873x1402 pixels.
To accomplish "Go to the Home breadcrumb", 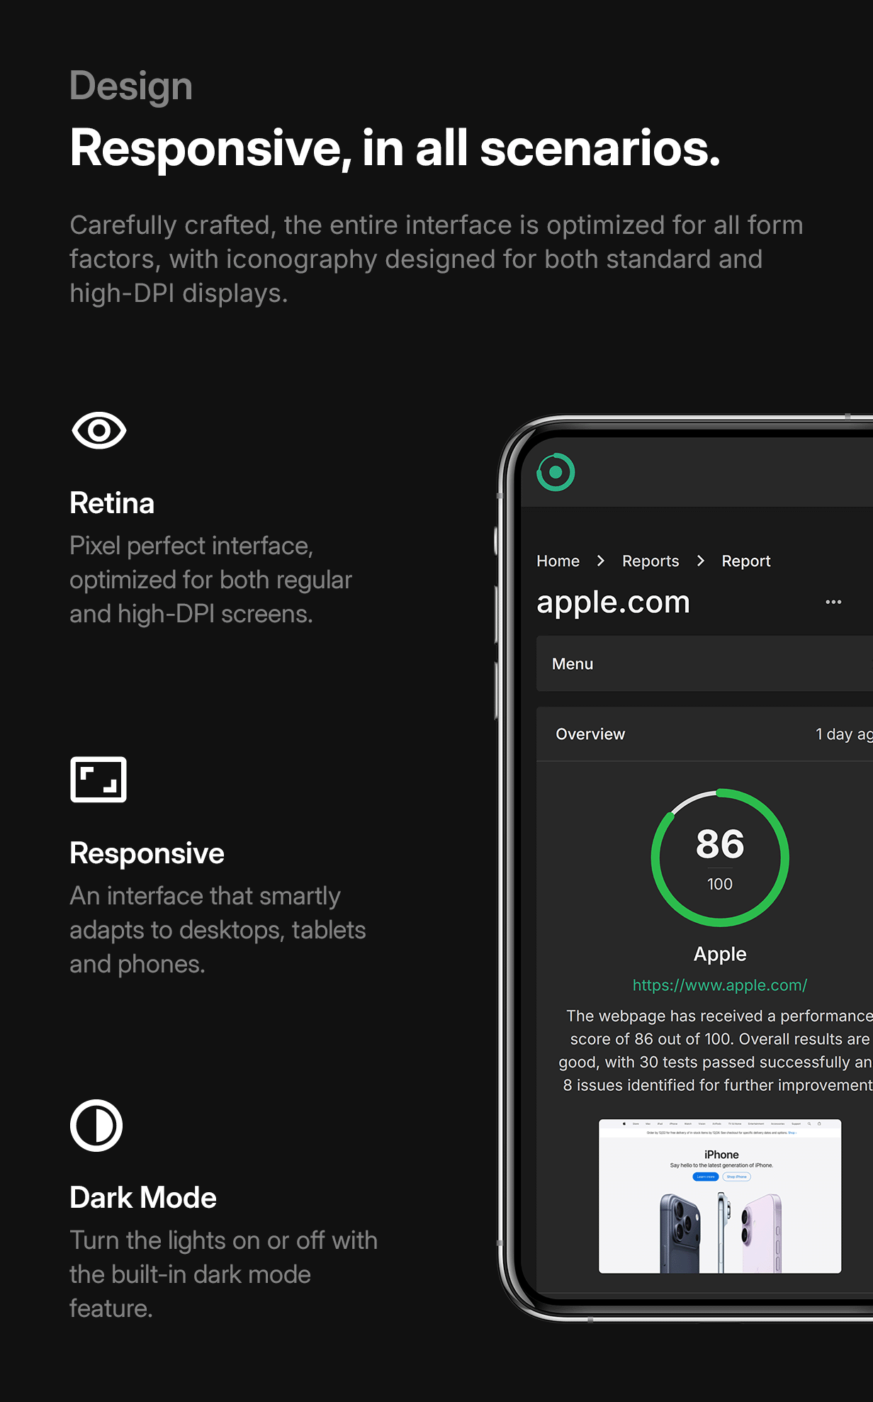I will 558,561.
